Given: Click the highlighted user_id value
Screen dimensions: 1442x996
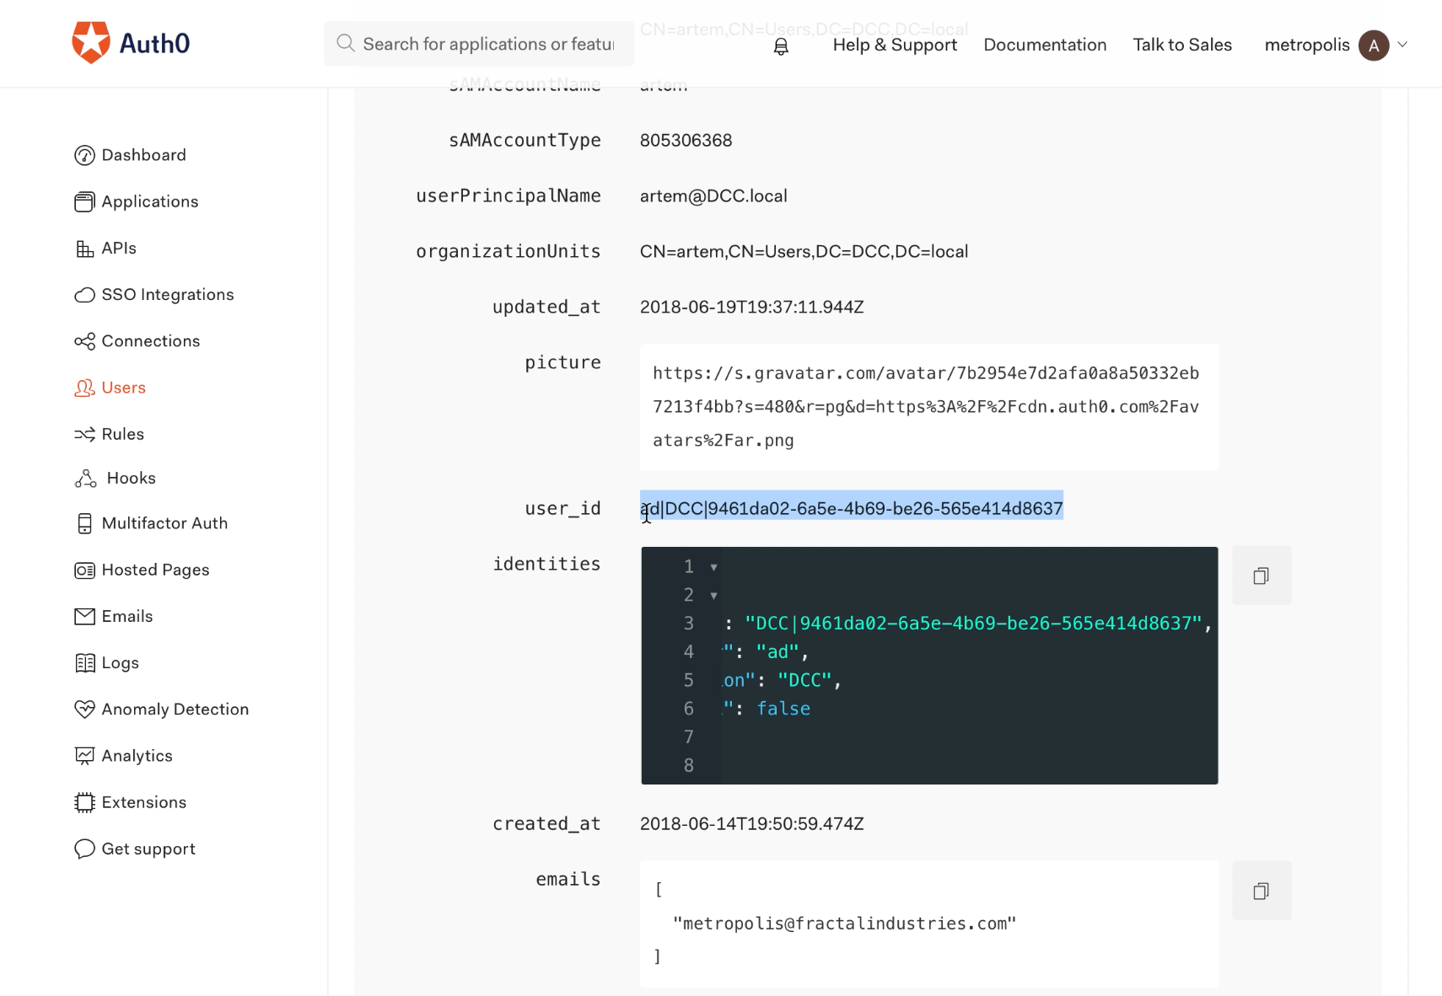Looking at the screenshot, I should coord(852,508).
